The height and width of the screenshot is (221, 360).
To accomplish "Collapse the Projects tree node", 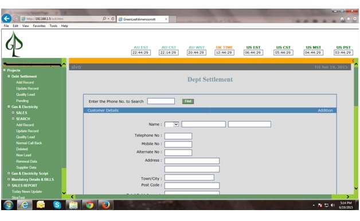I will (5, 70).
